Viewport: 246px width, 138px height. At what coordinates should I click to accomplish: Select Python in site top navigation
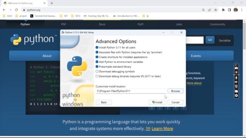[25, 24]
